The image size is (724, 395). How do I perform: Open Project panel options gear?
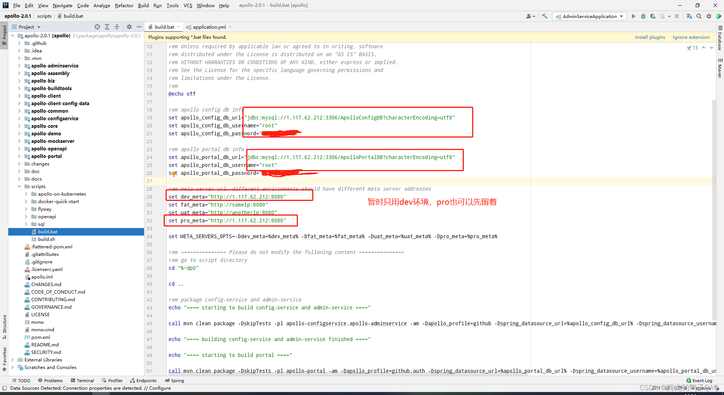pyautogui.click(x=129, y=27)
